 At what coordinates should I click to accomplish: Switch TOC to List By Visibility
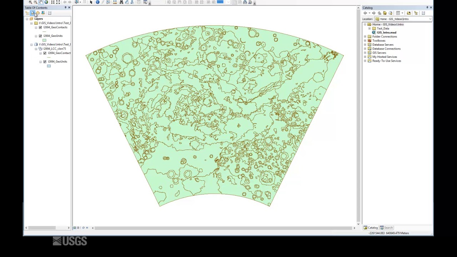(x=38, y=13)
